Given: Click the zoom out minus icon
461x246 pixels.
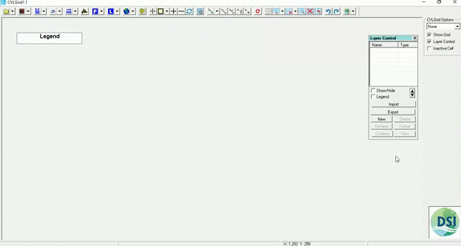Looking at the screenshot, I should coord(182,12).
